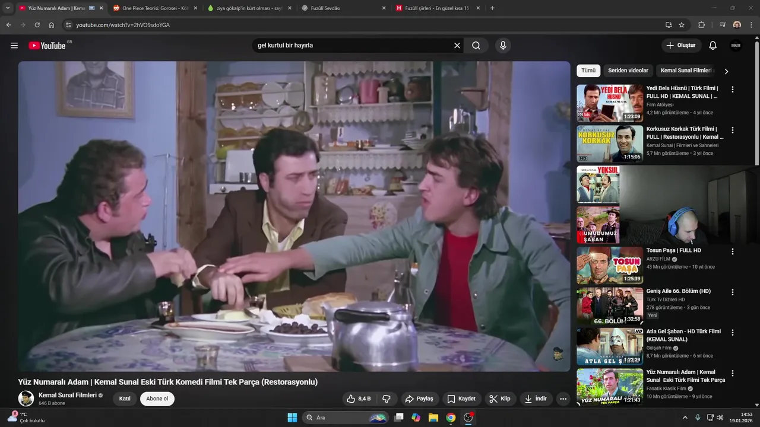Image resolution: width=760 pixels, height=427 pixels.
Task: Go to YouTube home via logo
Action: coord(47,46)
